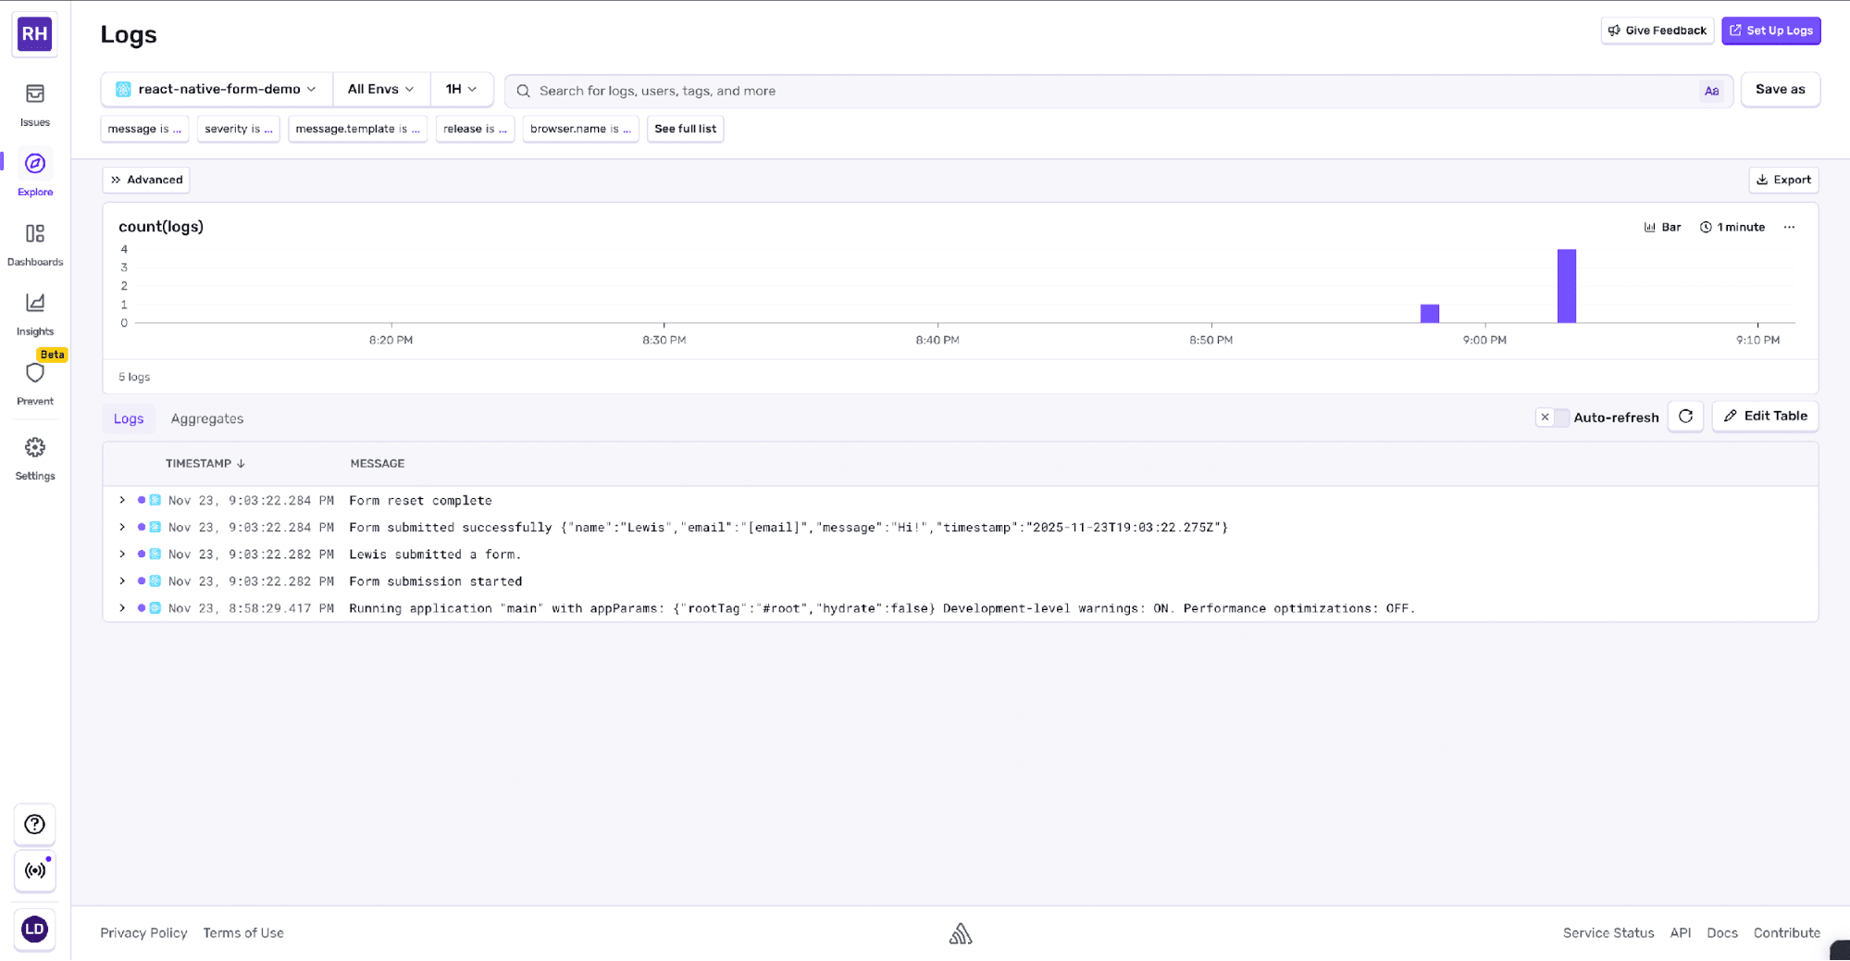Open the 1H time range dropdown

click(462, 89)
